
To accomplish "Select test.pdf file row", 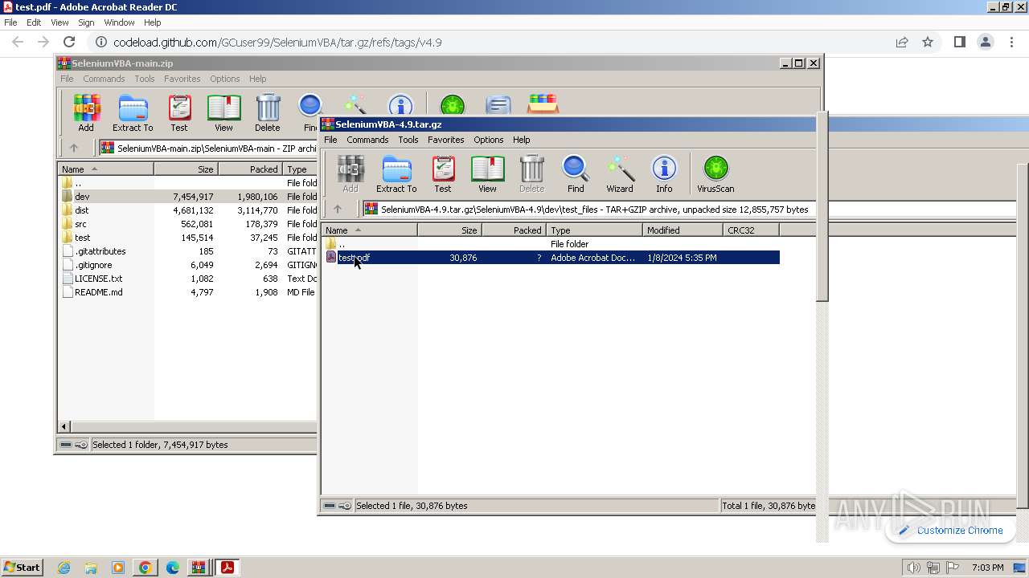I will 552,258.
